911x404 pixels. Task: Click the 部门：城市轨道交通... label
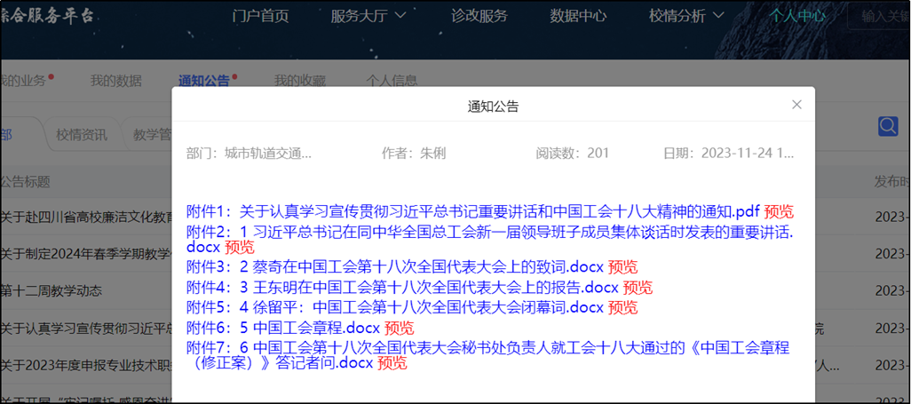250,154
